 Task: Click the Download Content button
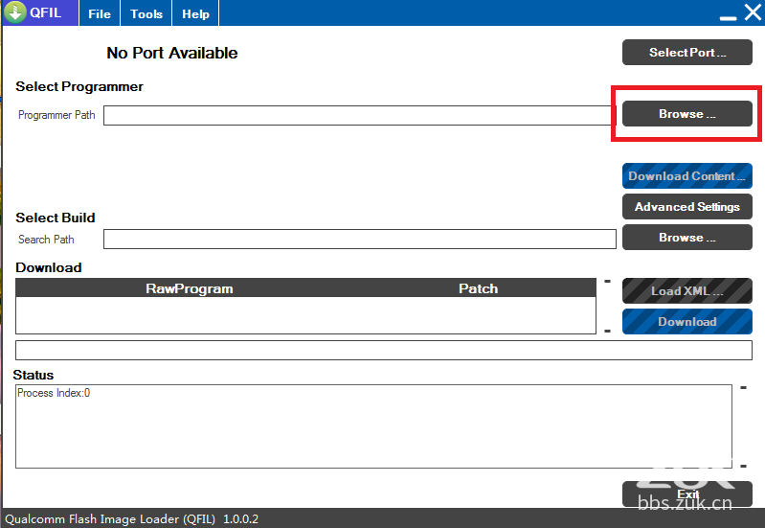[x=686, y=176]
